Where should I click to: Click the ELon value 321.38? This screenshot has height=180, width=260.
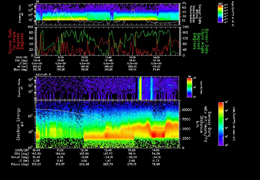[37, 69]
